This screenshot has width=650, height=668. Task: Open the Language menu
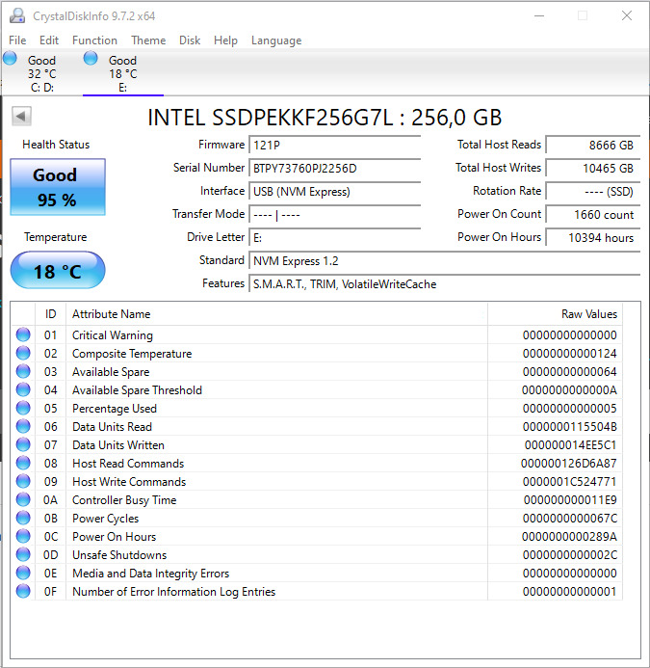pos(276,40)
